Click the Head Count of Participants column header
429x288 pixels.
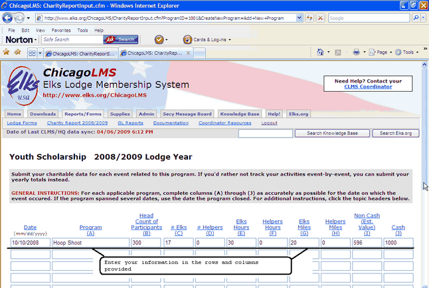(146, 224)
